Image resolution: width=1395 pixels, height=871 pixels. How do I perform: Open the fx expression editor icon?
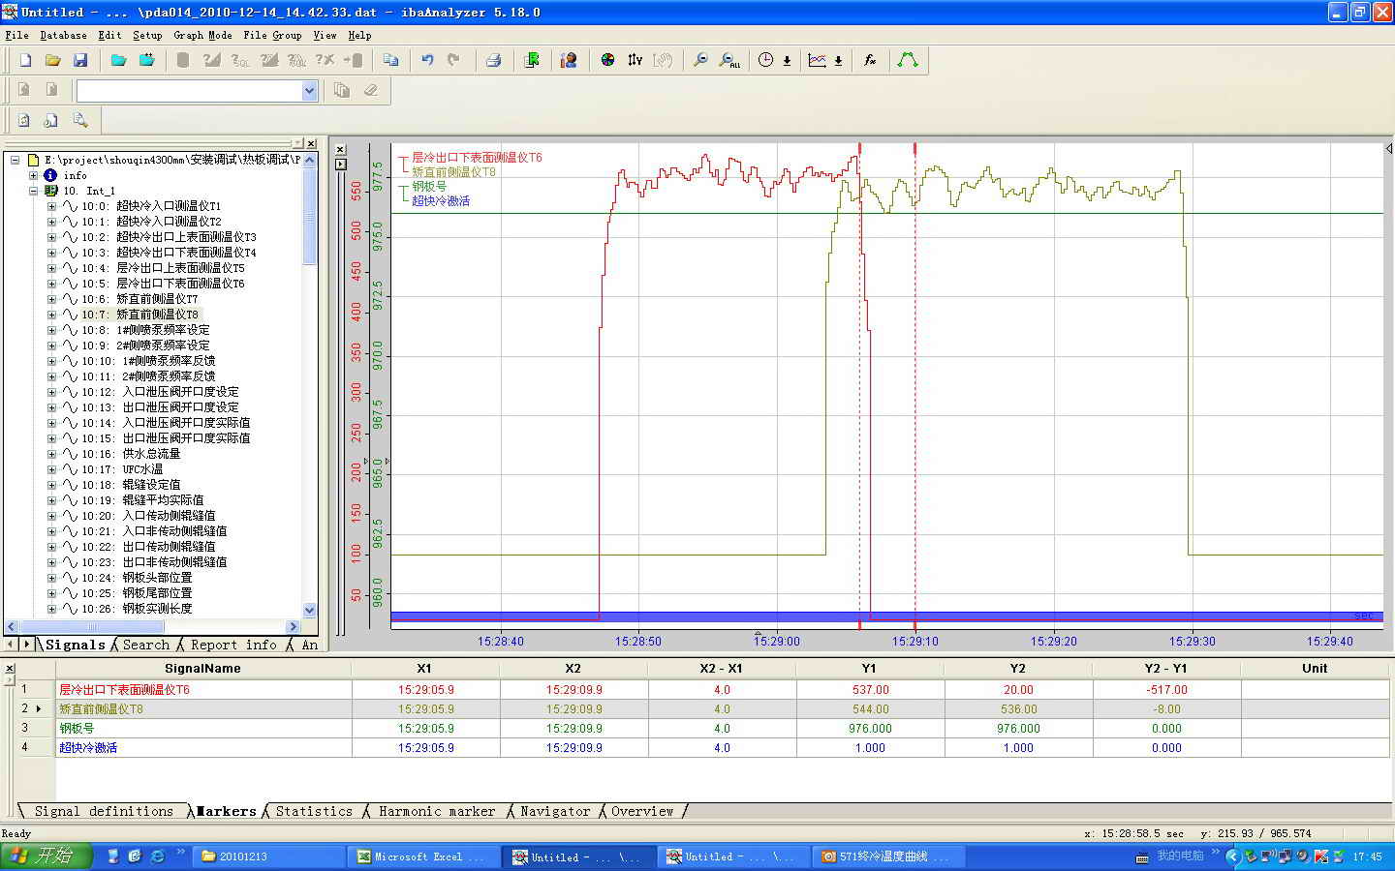pyautogui.click(x=870, y=60)
